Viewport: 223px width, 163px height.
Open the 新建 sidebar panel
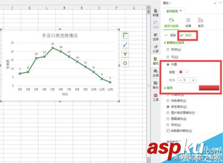[156, 13]
